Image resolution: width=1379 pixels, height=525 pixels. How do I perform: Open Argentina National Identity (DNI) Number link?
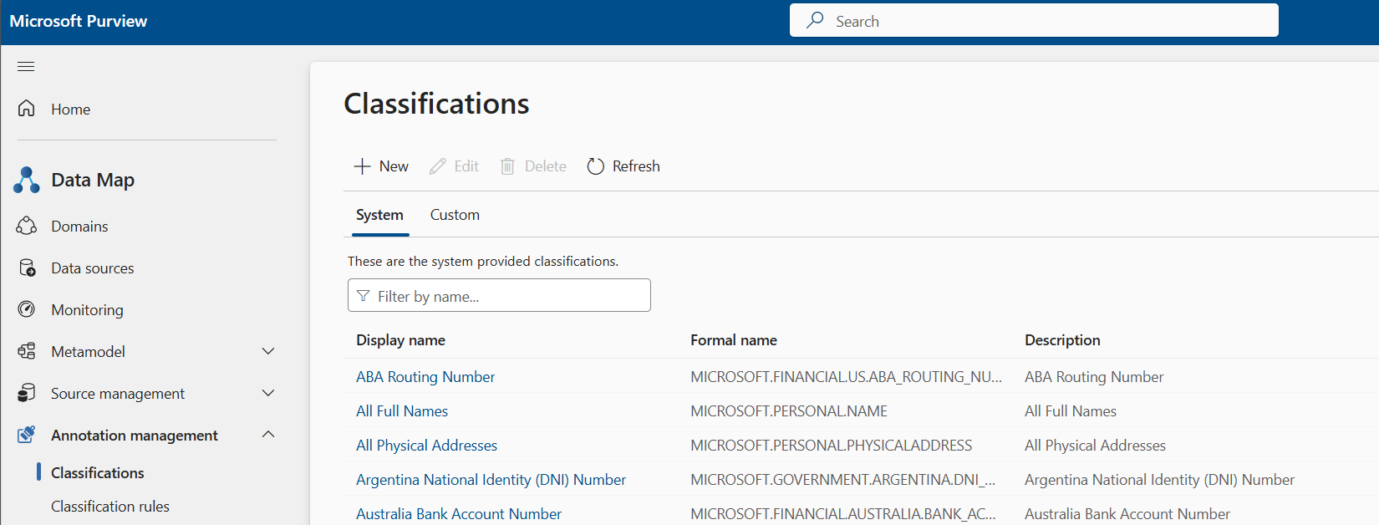pyautogui.click(x=491, y=480)
